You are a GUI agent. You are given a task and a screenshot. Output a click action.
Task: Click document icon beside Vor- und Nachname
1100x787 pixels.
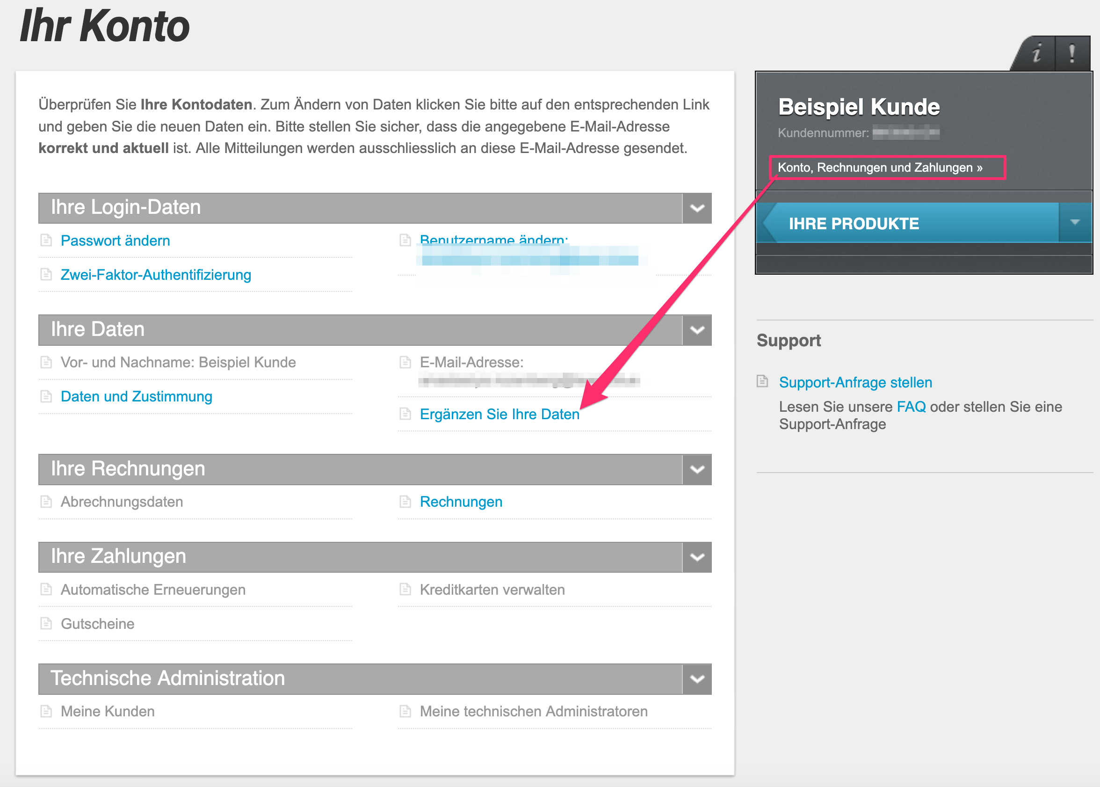tap(46, 362)
